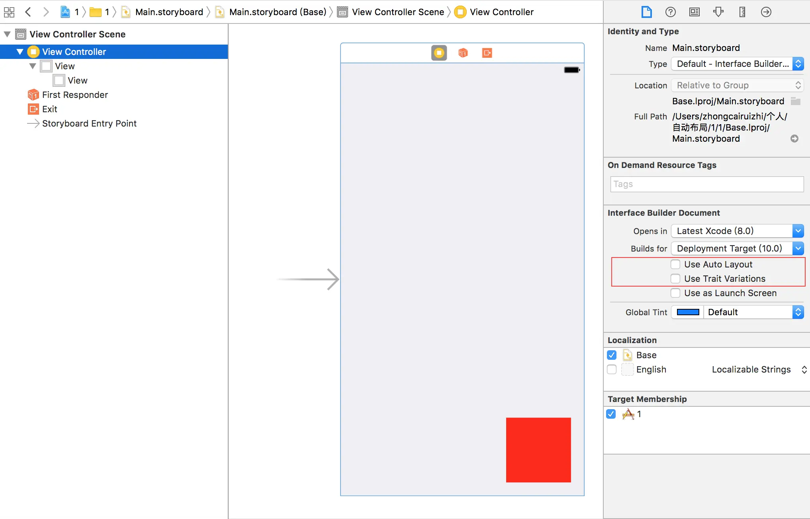Open the Builds for deployment target dropdown
Screen dimensions: 810x519
737,248
